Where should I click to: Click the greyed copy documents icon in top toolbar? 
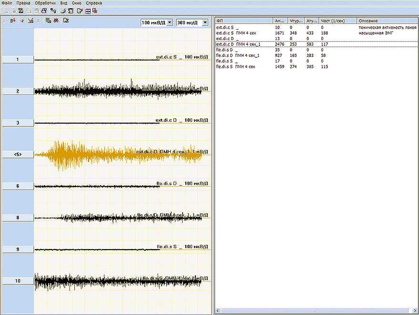point(13,11)
